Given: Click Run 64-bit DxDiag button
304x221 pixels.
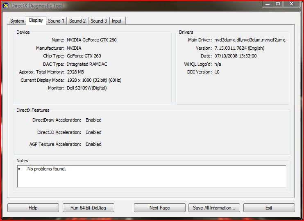Looking at the screenshot, I should tap(88, 208).
